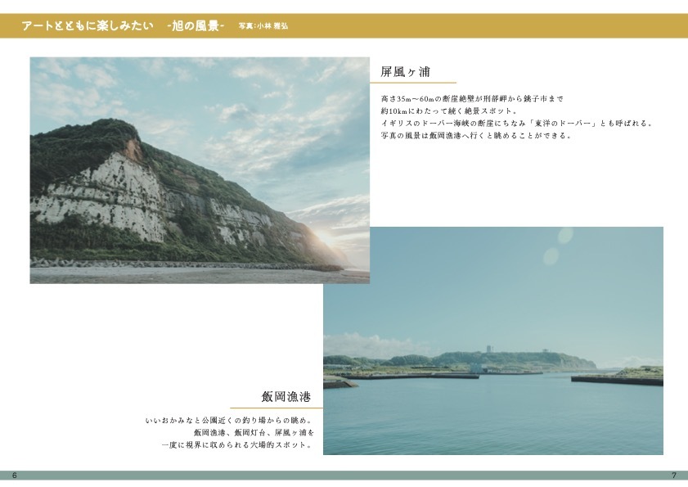Select the heading 屏風ヶ浦
688x487 pixels.
point(406,71)
